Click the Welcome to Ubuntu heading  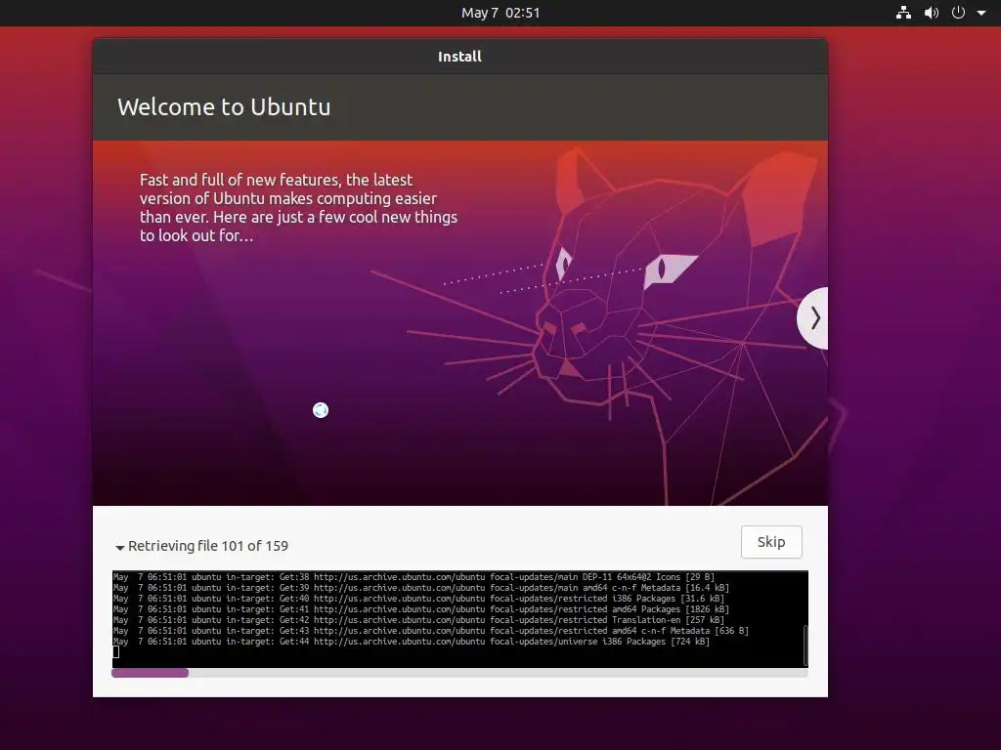[x=224, y=107]
